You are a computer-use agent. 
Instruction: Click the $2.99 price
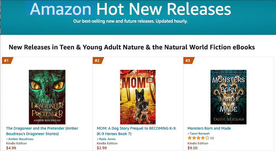[102, 147]
